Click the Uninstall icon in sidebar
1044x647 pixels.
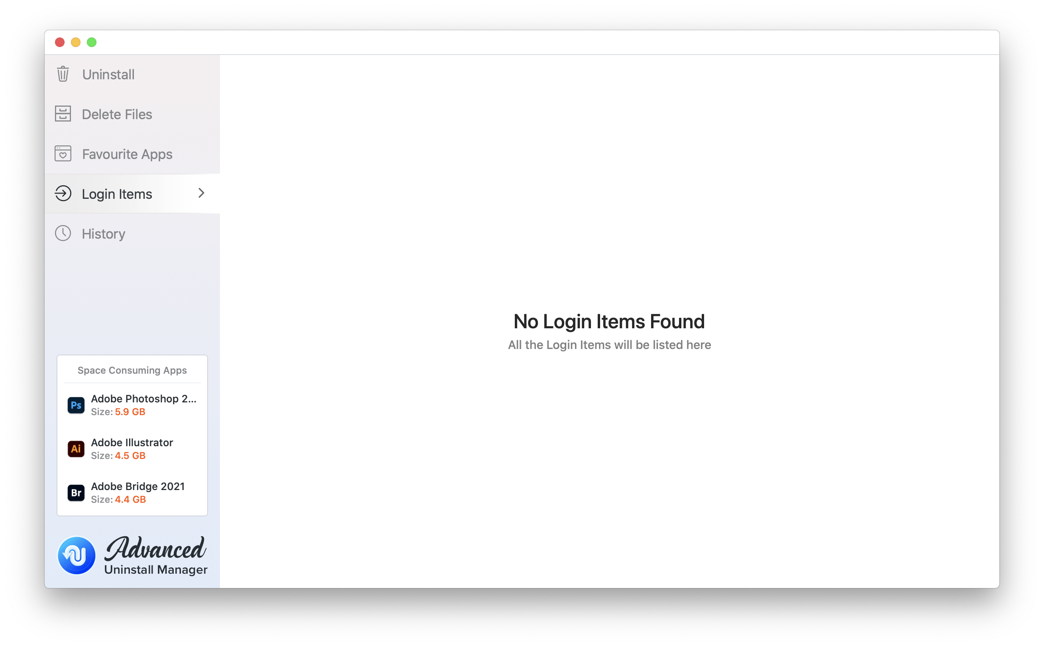click(x=63, y=74)
